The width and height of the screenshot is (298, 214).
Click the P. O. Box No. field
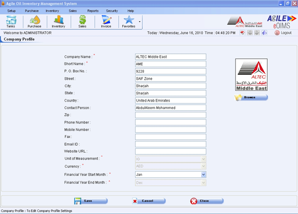point(170,71)
